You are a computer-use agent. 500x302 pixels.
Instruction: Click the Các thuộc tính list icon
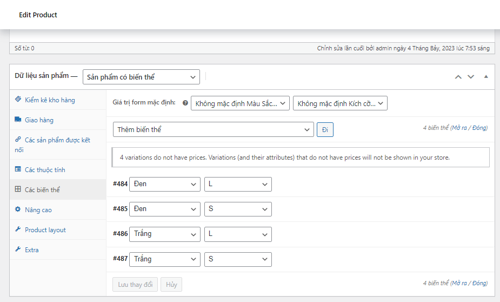click(x=18, y=169)
